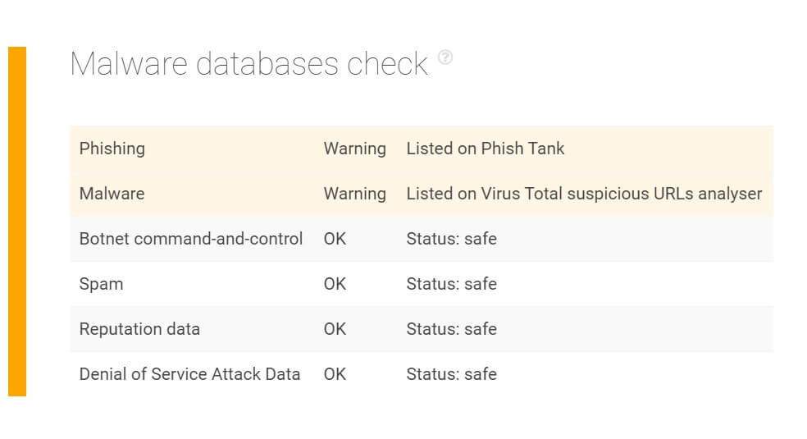
Task: Select the Reputation data row label
Action: coord(139,329)
